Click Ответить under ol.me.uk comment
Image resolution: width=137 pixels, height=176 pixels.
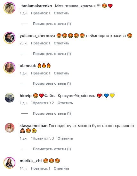coord(61,73)
